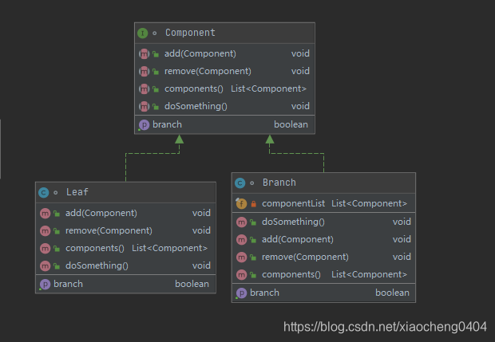Screen dimensions: 495x342
Task: Click void return type of Leaf remove(Component)
Action: (x=201, y=230)
